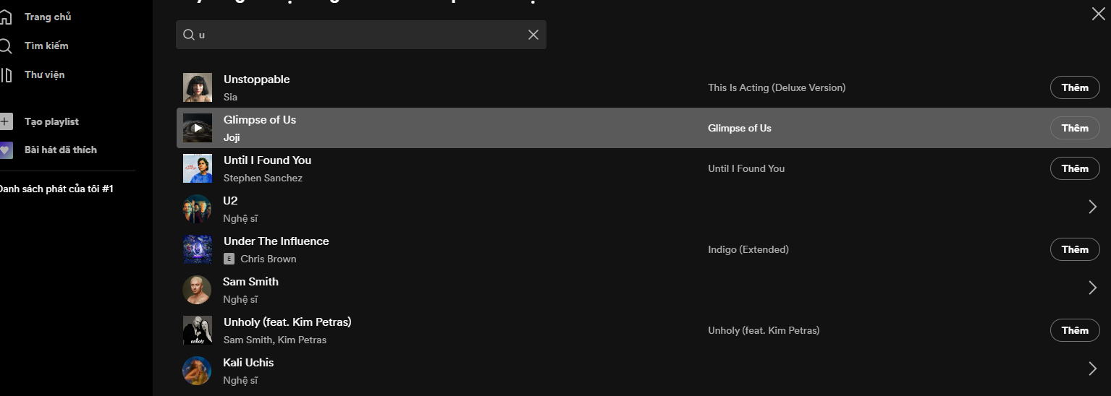1111x396 pixels.
Task: Add Unholy (feat. Kim Petras) via Thêm
Action: point(1075,330)
